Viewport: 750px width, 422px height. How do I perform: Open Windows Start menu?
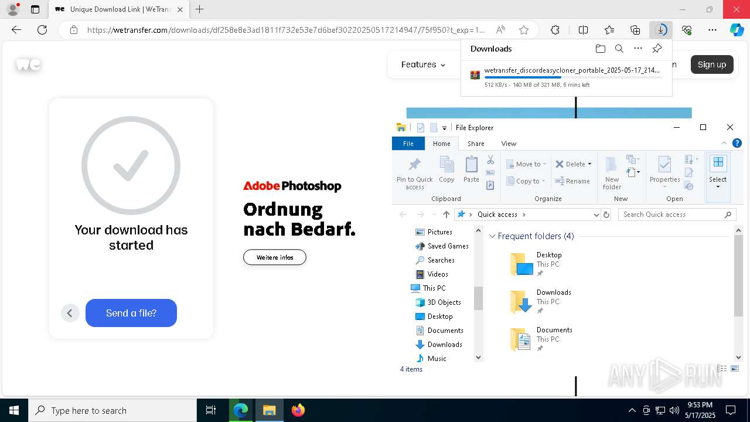pos(14,410)
